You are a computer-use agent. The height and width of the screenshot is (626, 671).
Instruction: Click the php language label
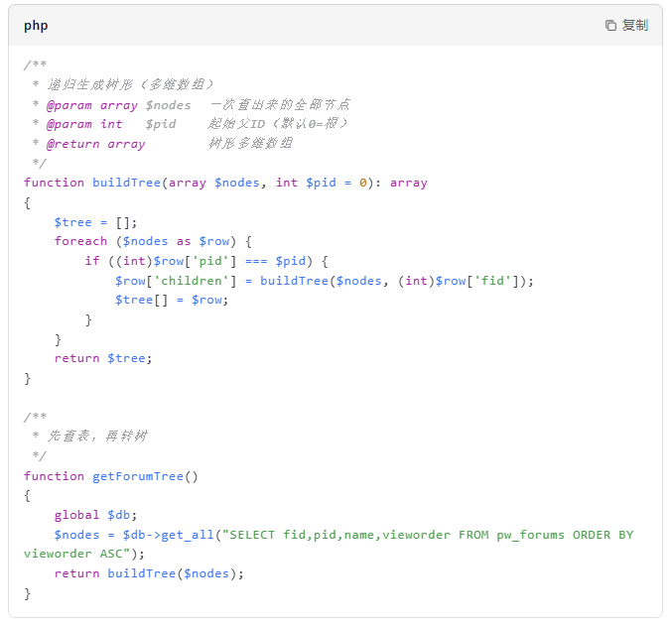pos(36,26)
